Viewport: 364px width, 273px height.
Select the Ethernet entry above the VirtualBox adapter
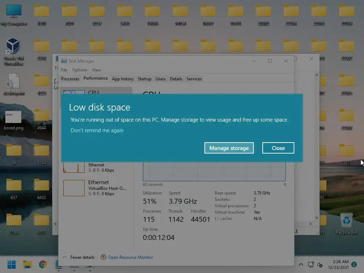point(96,167)
